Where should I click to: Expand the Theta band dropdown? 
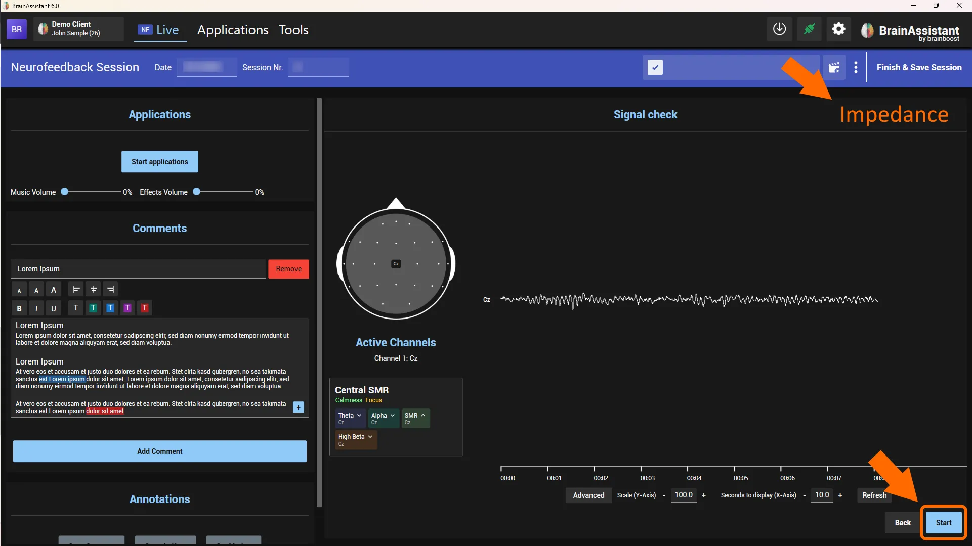[350, 418]
